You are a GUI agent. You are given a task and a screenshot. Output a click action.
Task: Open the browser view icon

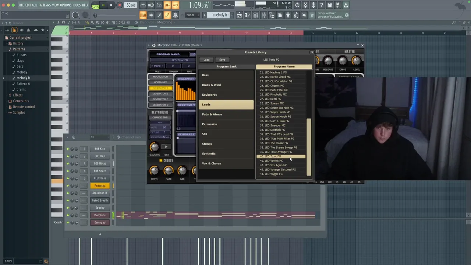(272, 15)
